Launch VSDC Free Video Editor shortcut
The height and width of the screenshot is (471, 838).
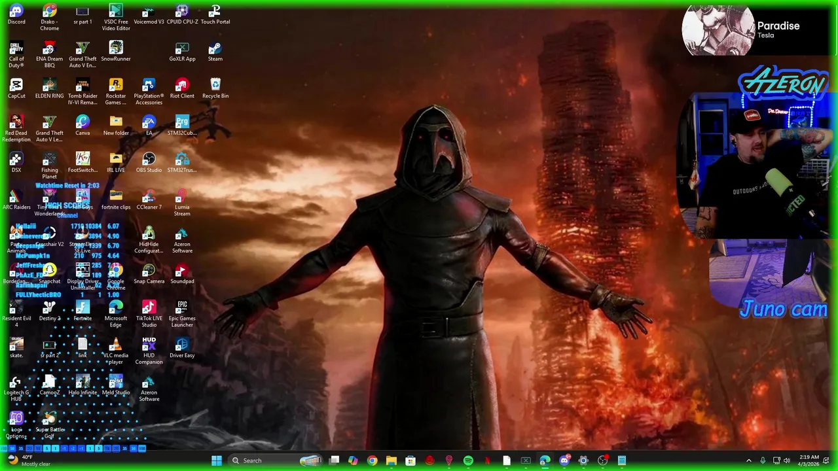(x=116, y=18)
